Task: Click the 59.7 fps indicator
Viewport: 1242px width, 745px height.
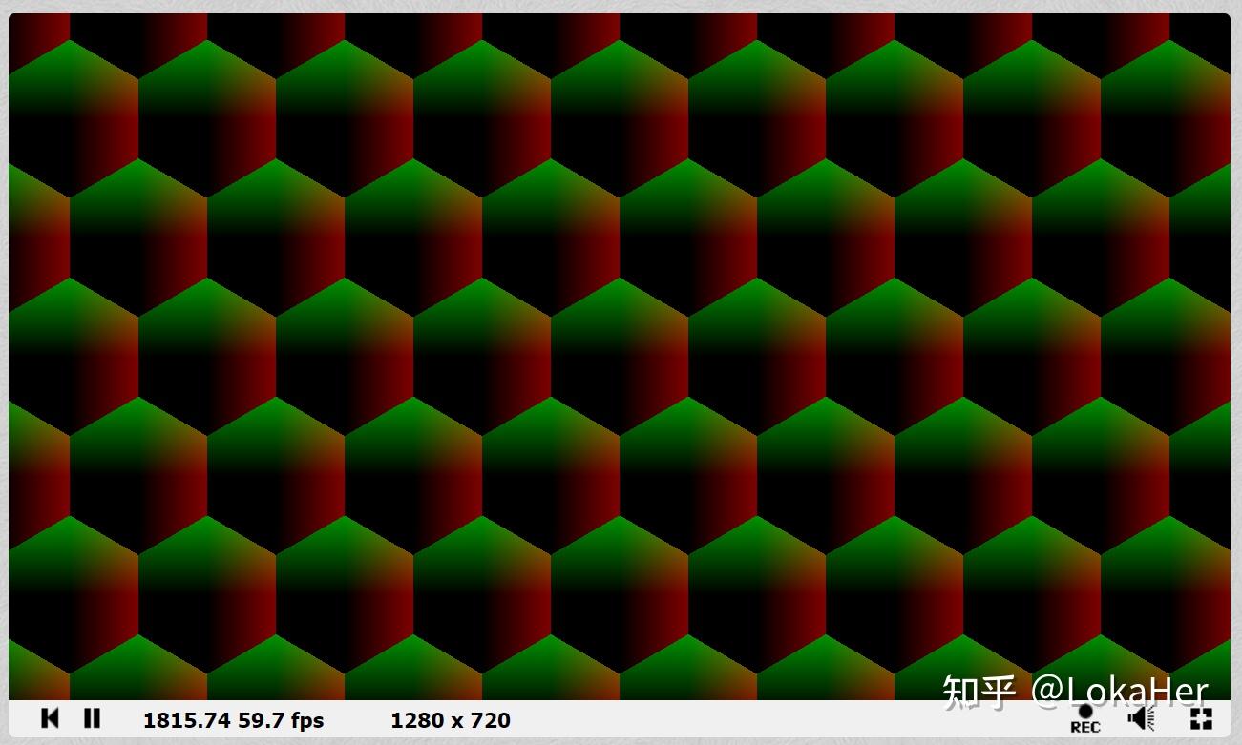Action: coord(282,720)
